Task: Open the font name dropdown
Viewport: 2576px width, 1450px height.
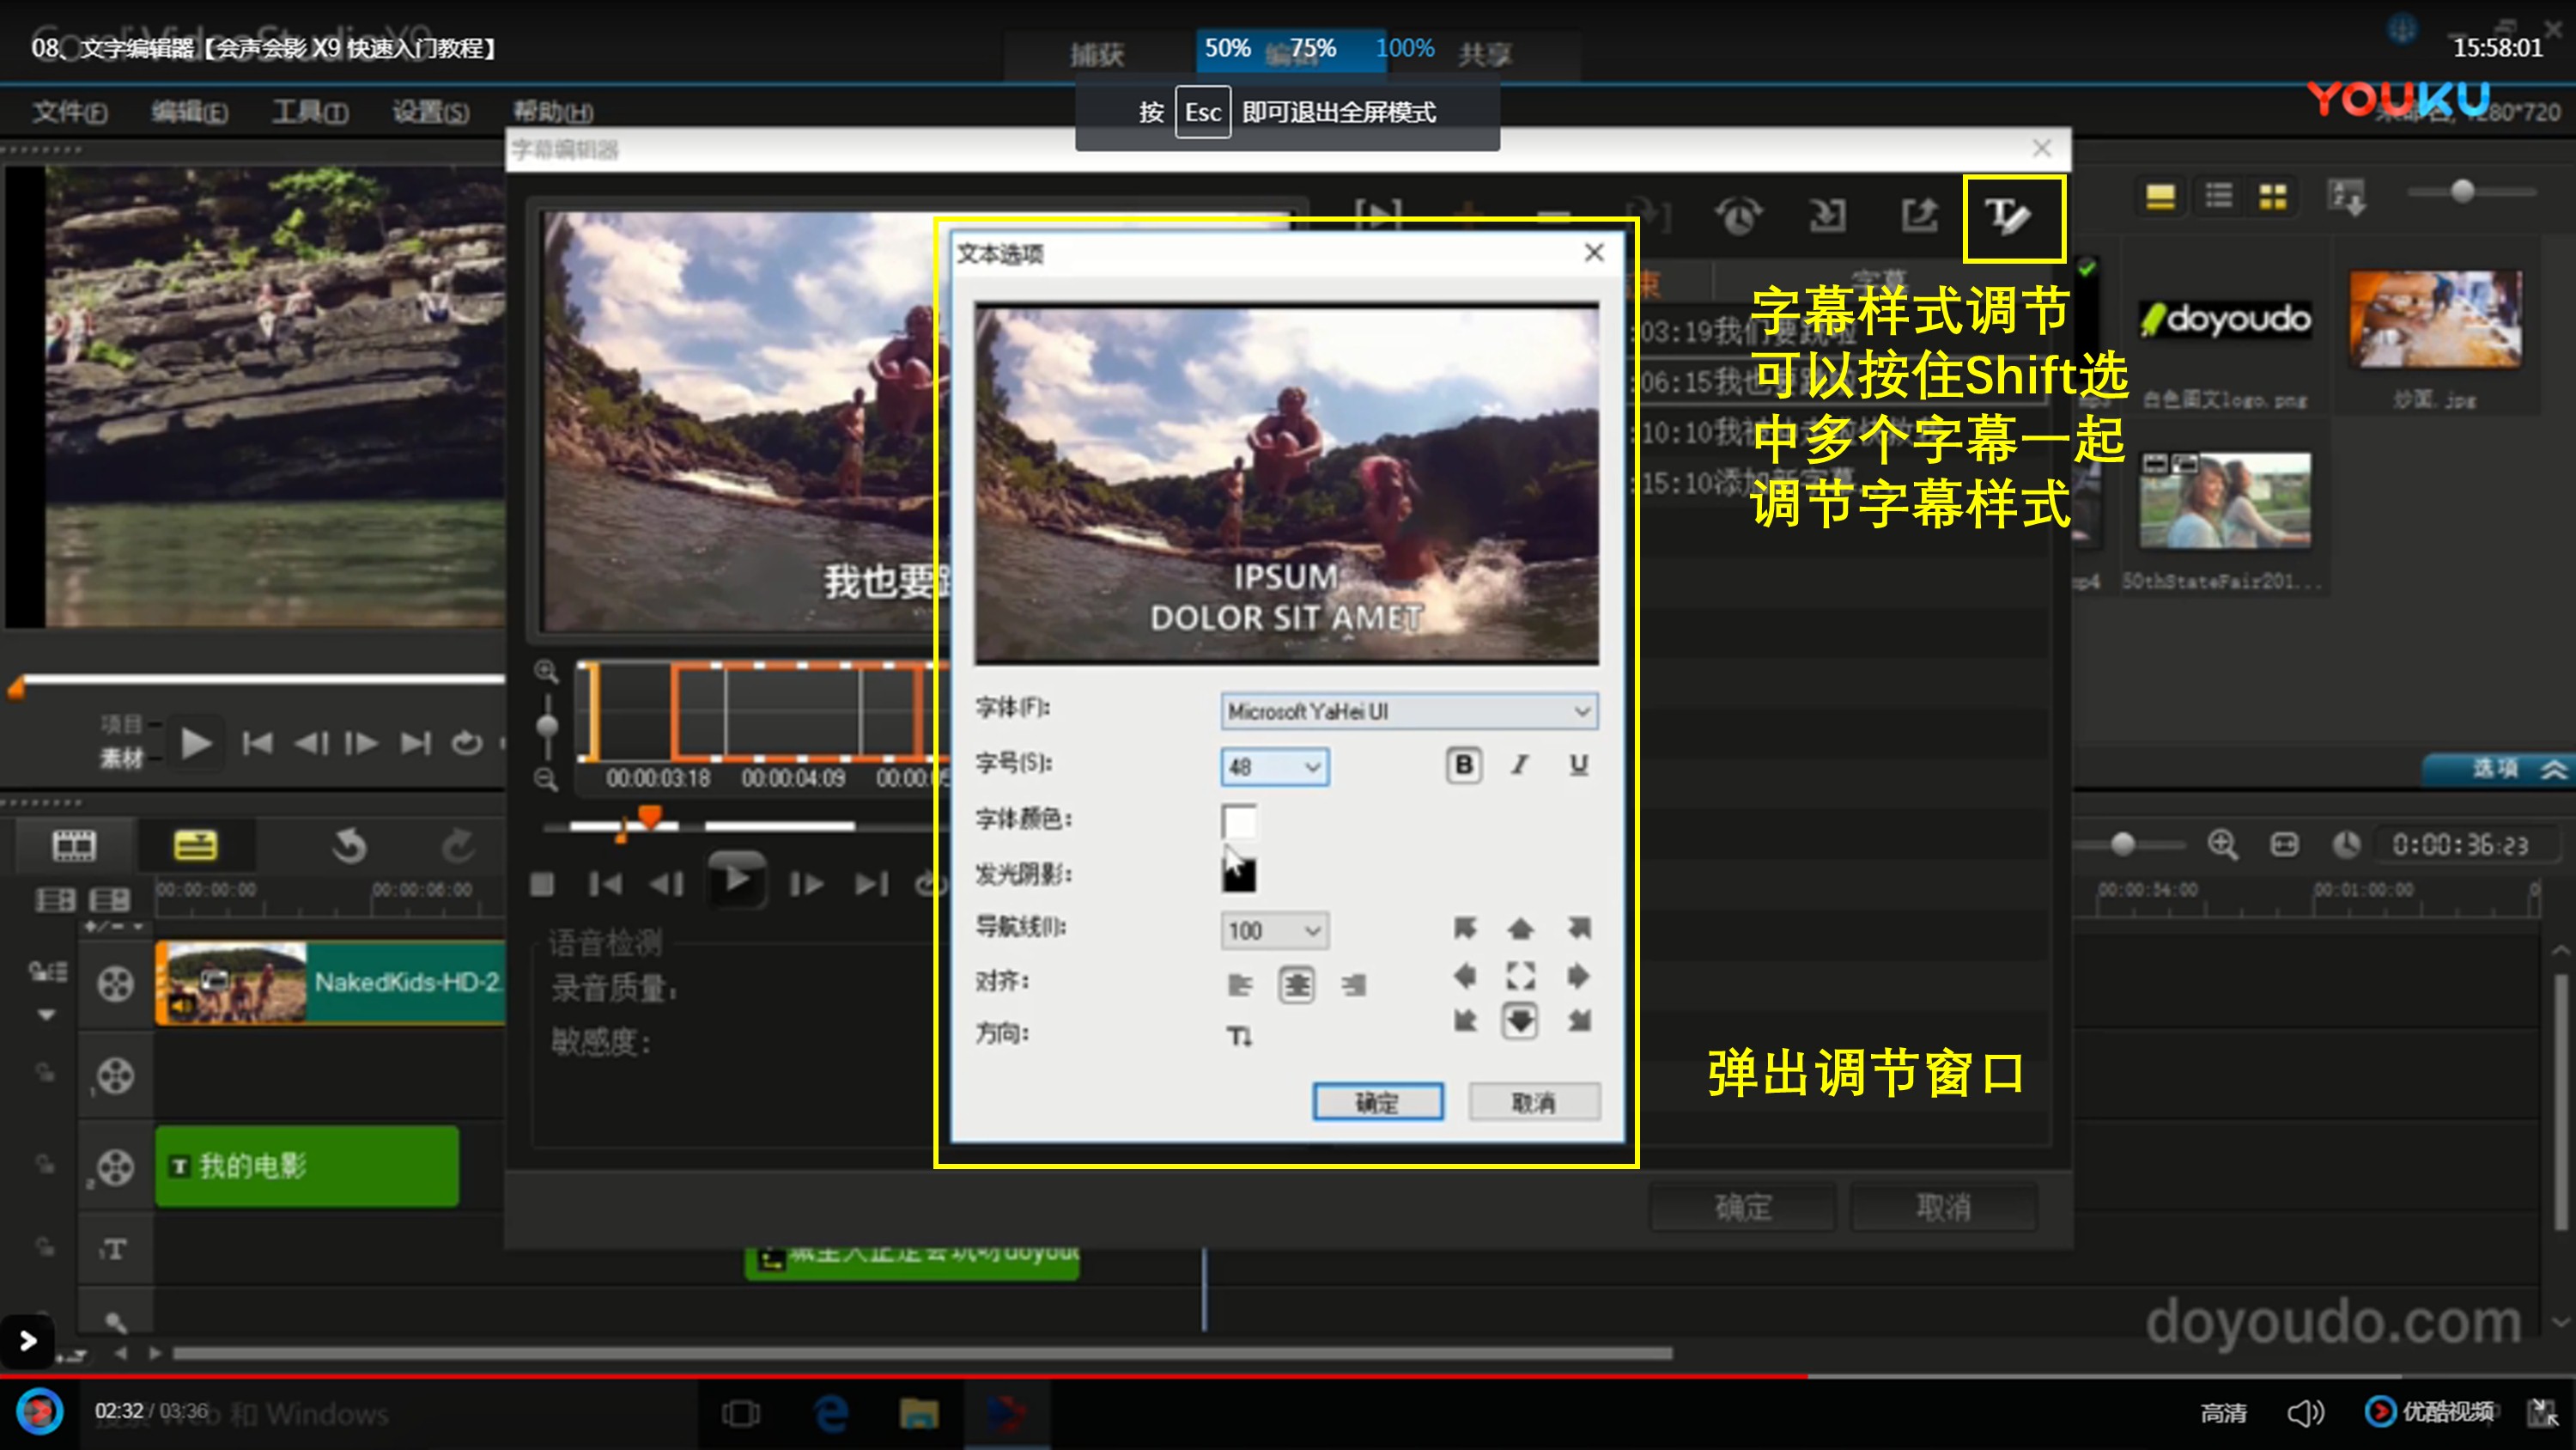Action: click(1408, 710)
